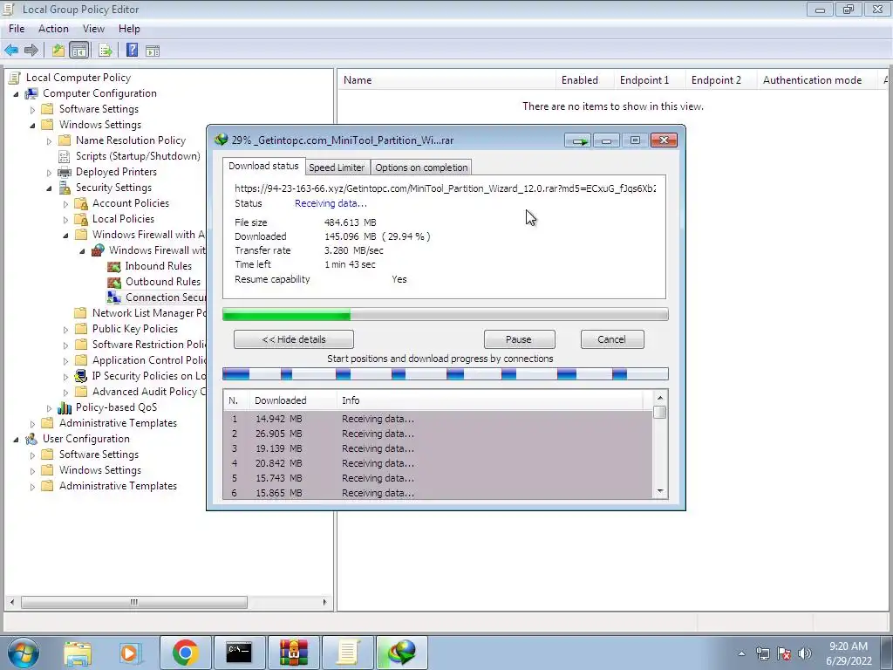The image size is (893, 670).
Task: Toggle the Show/Hide action pane icon
Action: 152,50
